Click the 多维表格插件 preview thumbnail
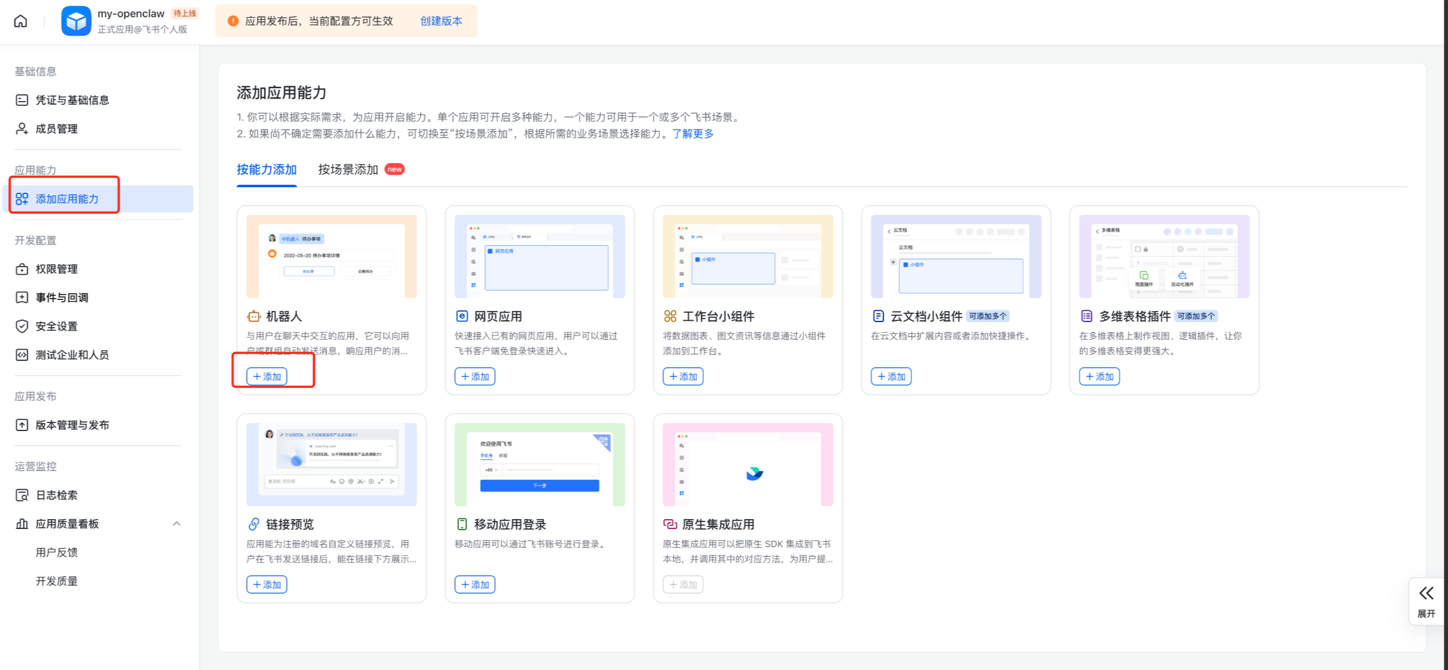The width and height of the screenshot is (1448, 670). tap(1164, 256)
